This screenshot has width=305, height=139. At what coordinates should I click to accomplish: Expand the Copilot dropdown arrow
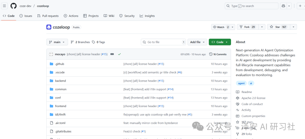pyautogui.click(x=289, y=6)
